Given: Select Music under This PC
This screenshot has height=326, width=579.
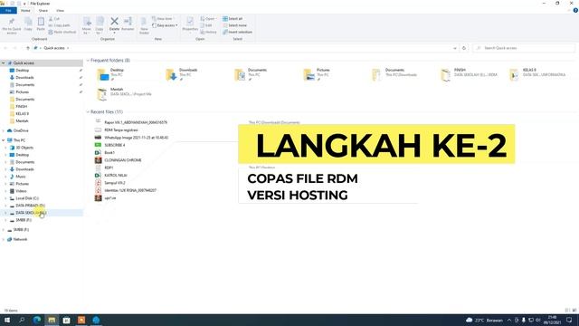Looking at the screenshot, I should 21,177.
